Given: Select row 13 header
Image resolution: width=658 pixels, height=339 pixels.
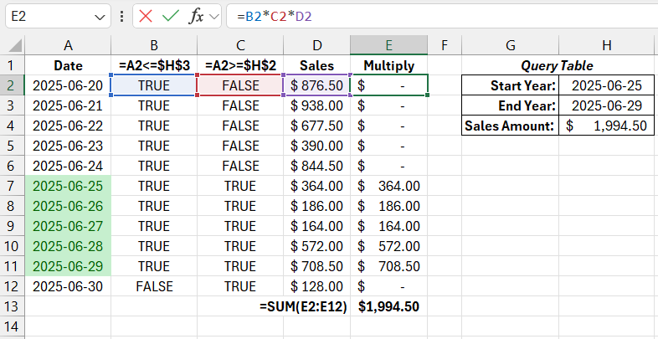Looking at the screenshot, I should [11, 306].
